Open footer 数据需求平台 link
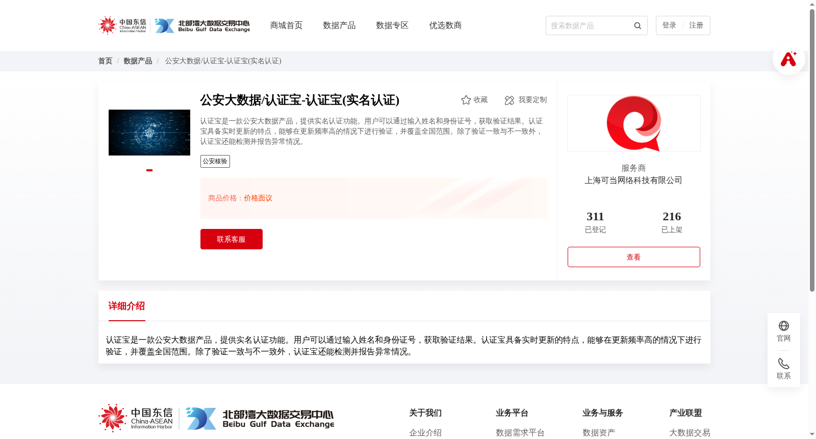The width and height of the screenshot is (816, 439). [x=520, y=433]
